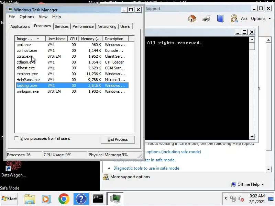The width and height of the screenshot is (275, 206).
Task: Open Google Chrome from the taskbar
Action: tap(64, 199)
